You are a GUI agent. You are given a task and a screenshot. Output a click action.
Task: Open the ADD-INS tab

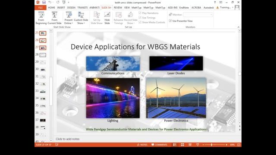pos(172,8)
